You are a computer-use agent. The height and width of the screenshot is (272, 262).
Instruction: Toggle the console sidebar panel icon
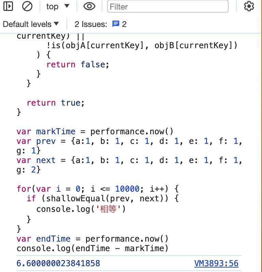(8, 6)
